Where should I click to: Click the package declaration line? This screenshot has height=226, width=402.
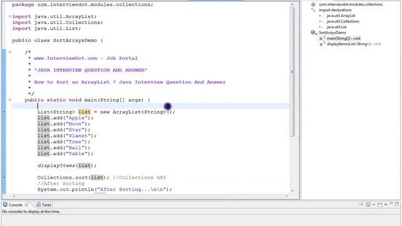click(82, 4)
